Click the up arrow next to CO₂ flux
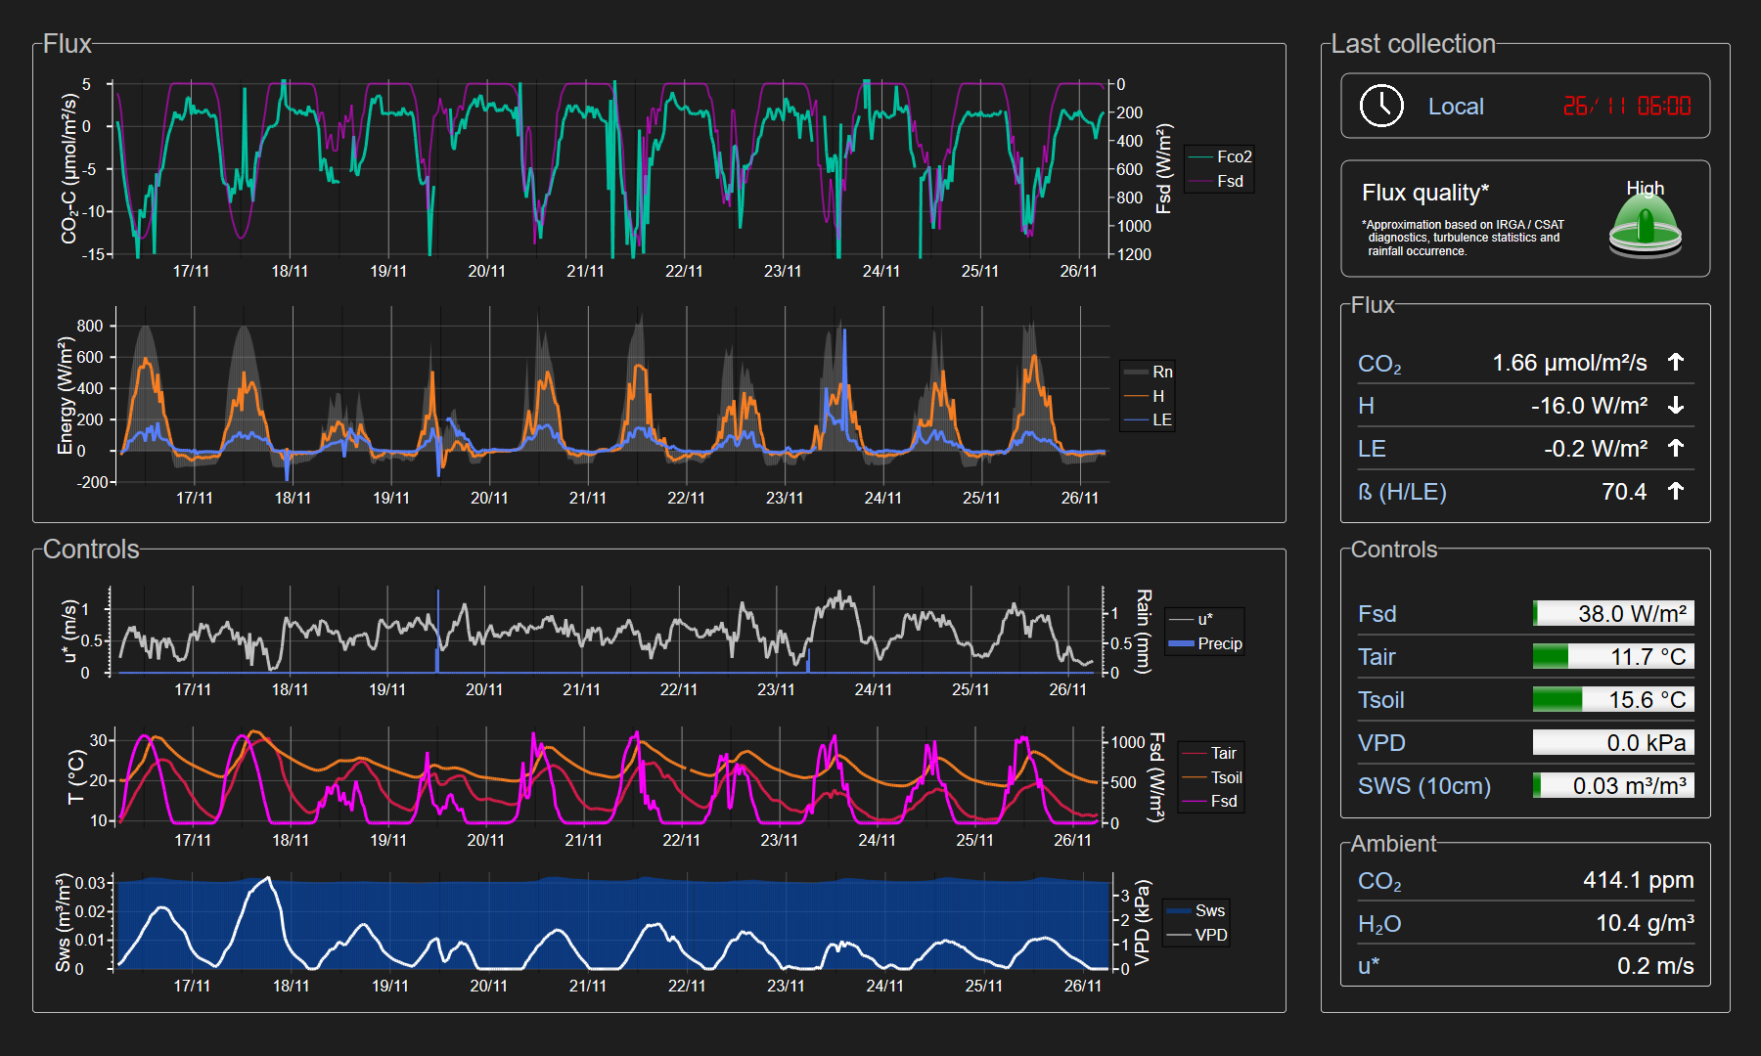 click(1676, 363)
